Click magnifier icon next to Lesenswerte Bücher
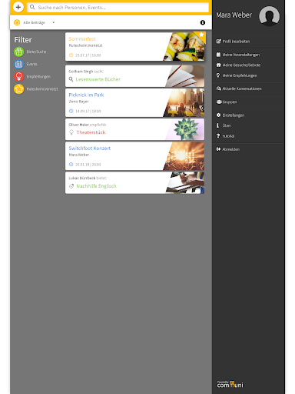The image size is (295, 394). click(71, 79)
